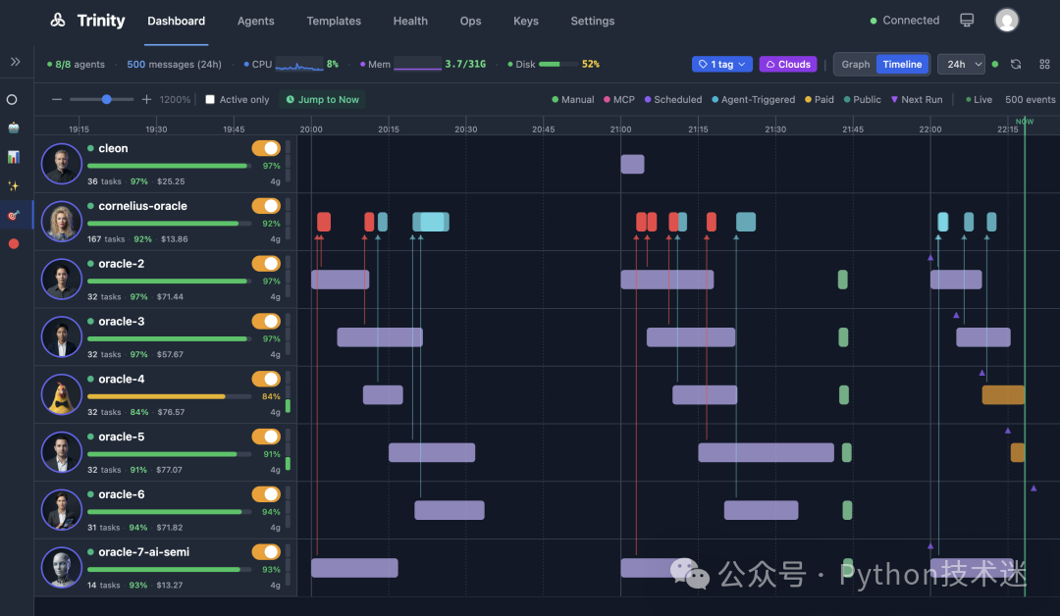Open the bar chart sidebar icon
This screenshot has width=1060, height=616.
point(14,157)
